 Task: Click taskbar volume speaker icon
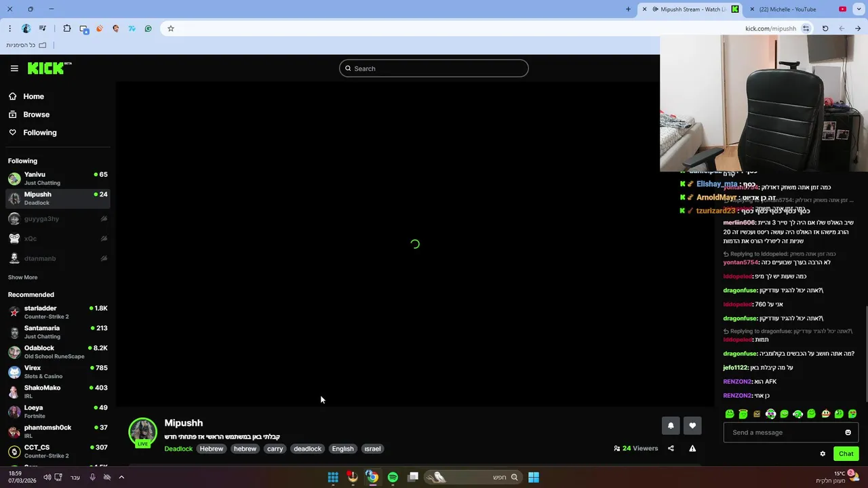point(47,477)
